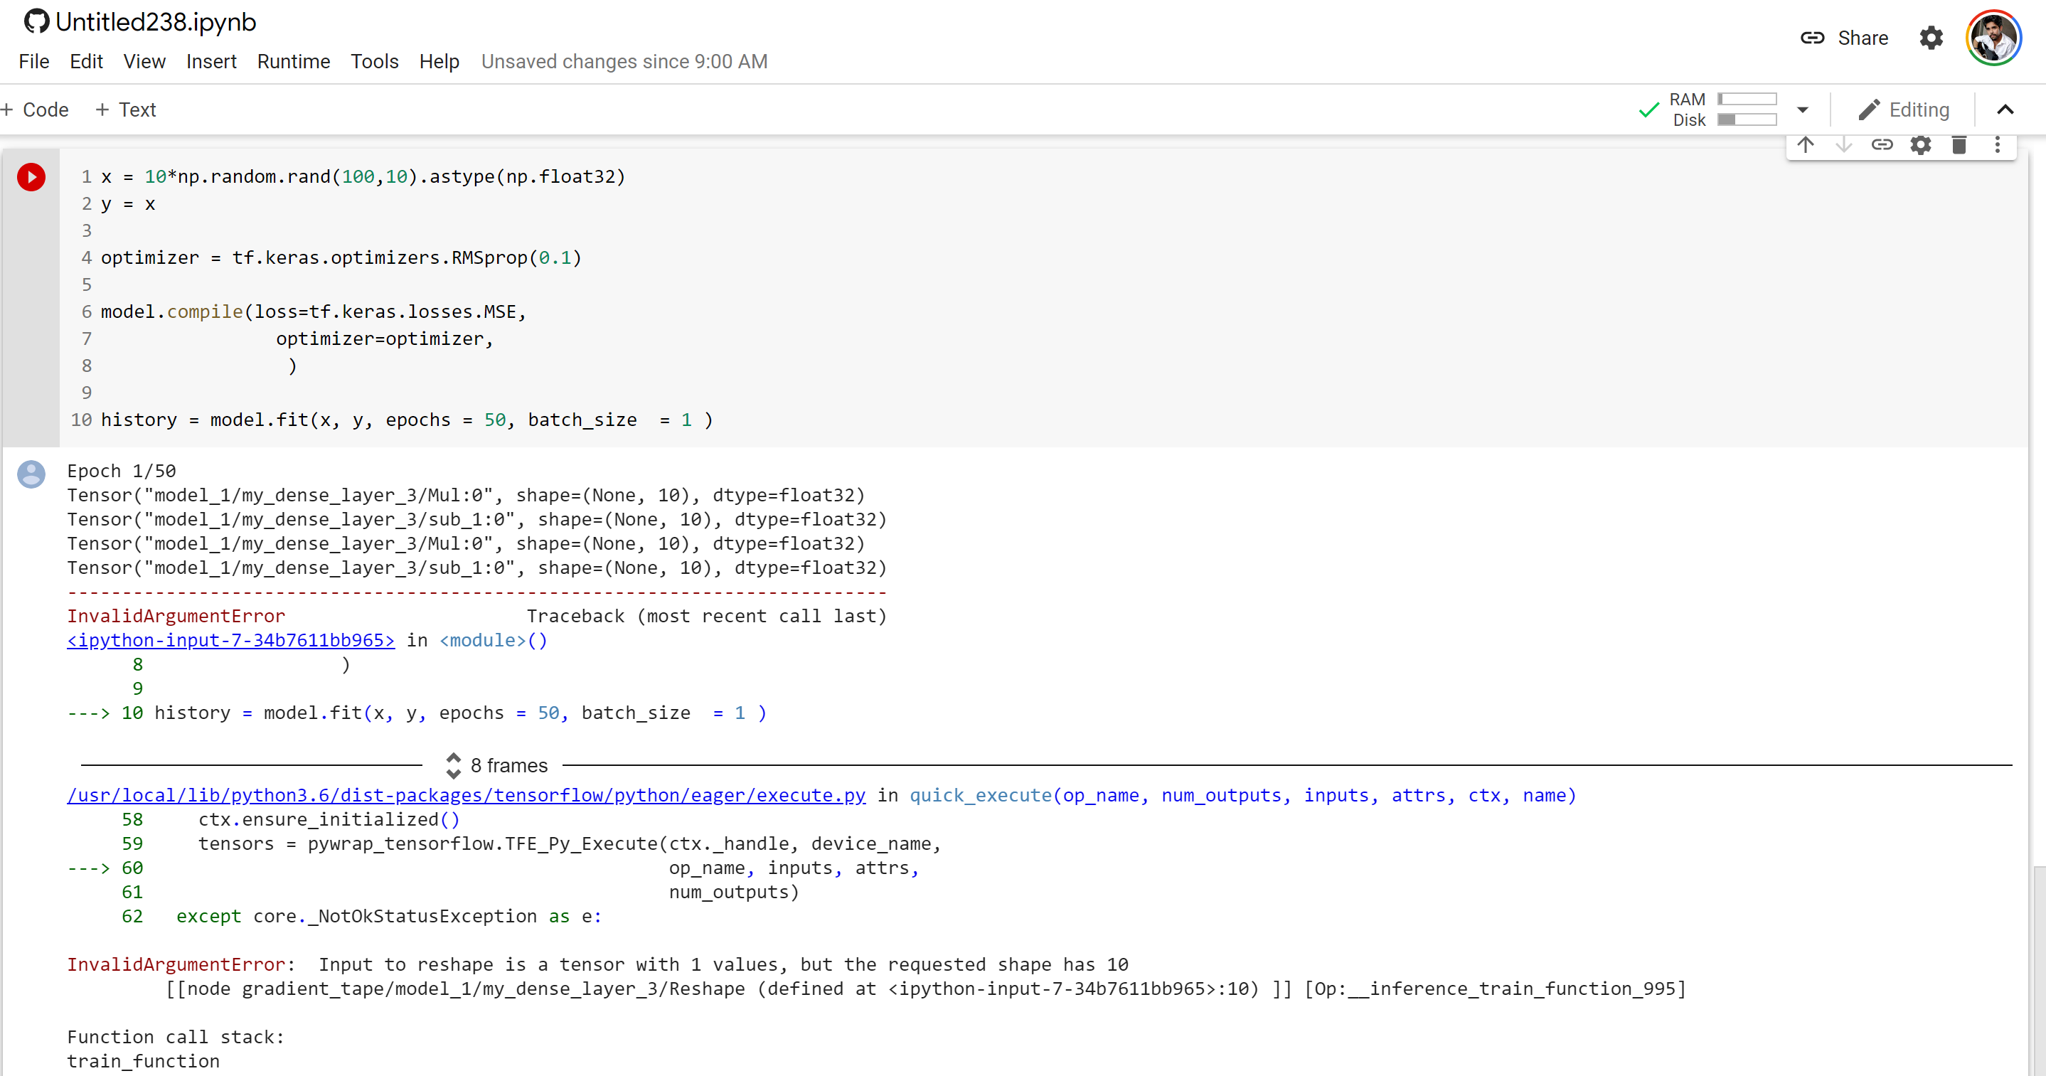
Task: Open more cell actions menu
Action: coord(1997,145)
